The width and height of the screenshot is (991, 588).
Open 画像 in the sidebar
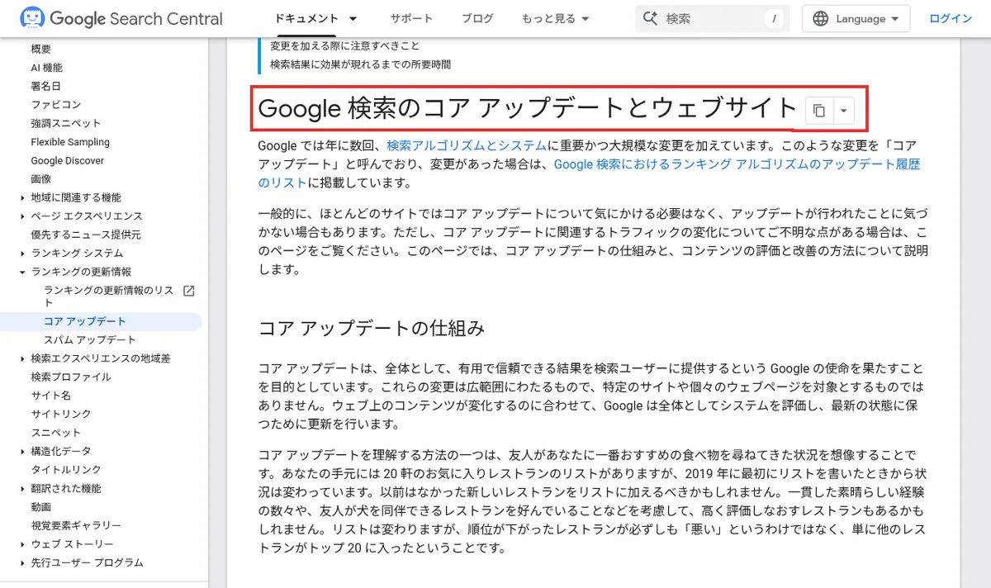click(41, 179)
